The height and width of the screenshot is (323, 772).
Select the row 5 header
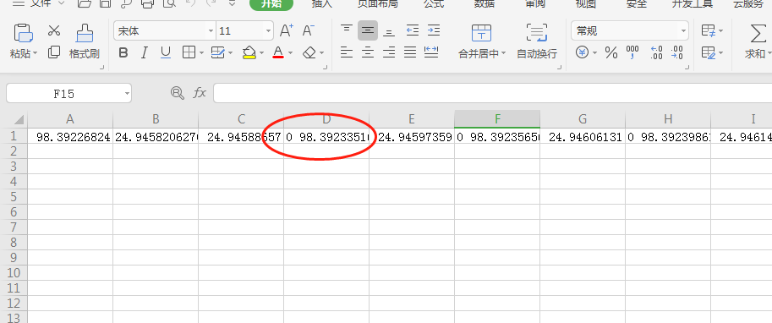coord(14,197)
